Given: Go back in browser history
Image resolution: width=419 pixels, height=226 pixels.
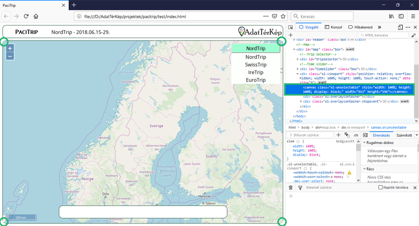Looking at the screenshot, I should coord(6,16).
